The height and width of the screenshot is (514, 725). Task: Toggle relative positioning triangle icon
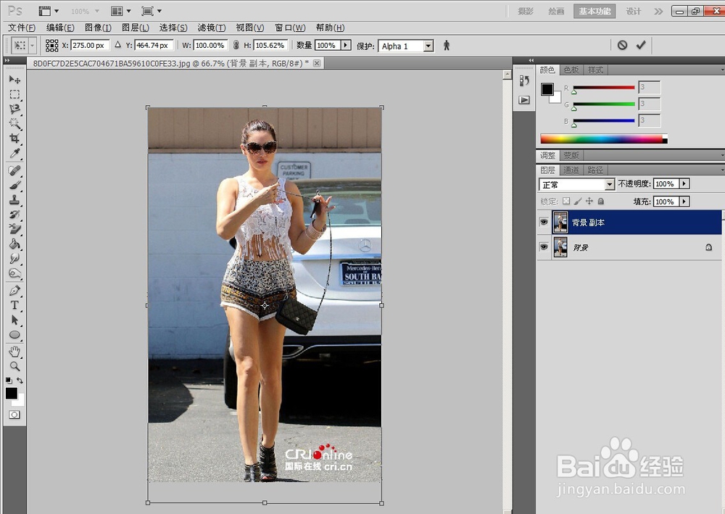click(x=117, y=45)
